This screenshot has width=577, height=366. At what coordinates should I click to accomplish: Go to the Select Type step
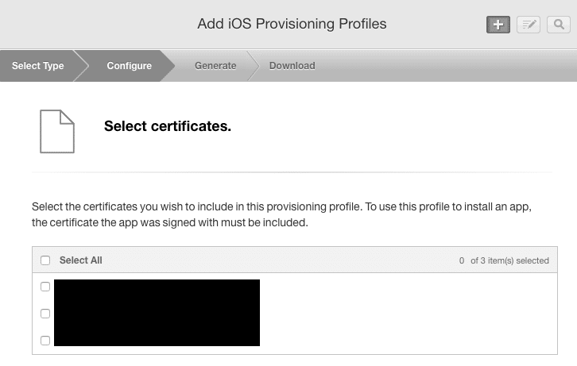coord(38,66)
